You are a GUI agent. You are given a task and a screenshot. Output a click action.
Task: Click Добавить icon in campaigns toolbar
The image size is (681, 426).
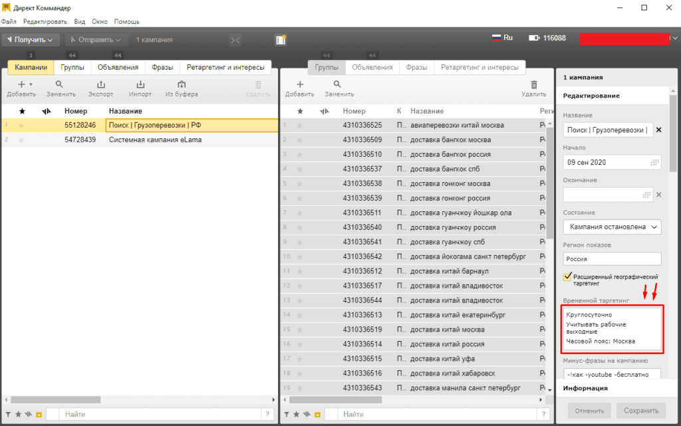coord(21,84)
